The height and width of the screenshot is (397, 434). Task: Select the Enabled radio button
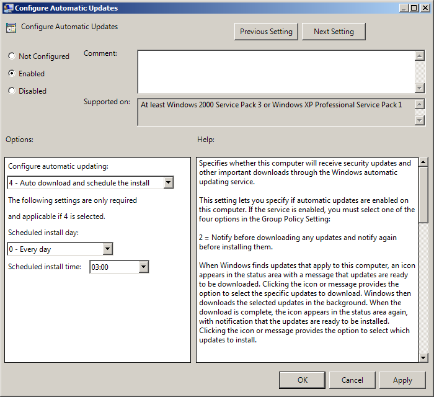[x=12, y=74]
